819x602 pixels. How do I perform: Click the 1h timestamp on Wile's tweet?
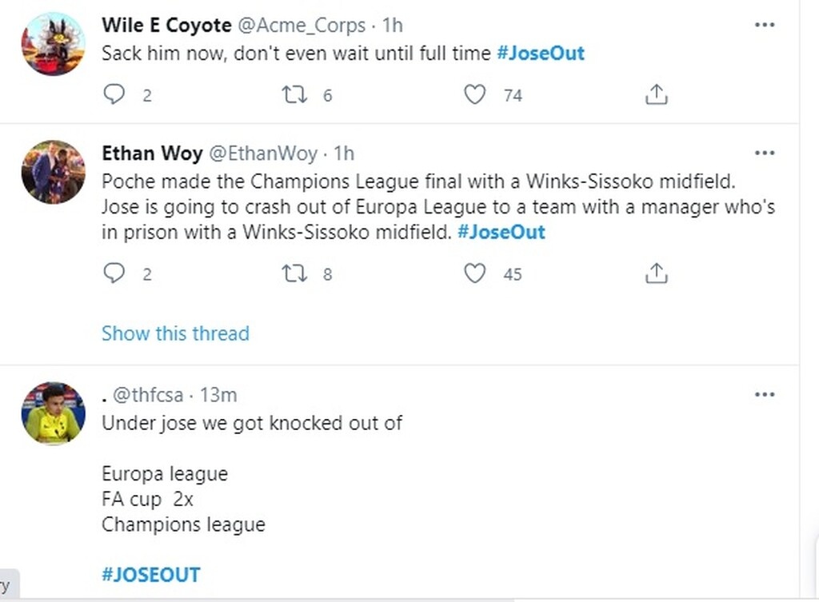click(391, 25)
